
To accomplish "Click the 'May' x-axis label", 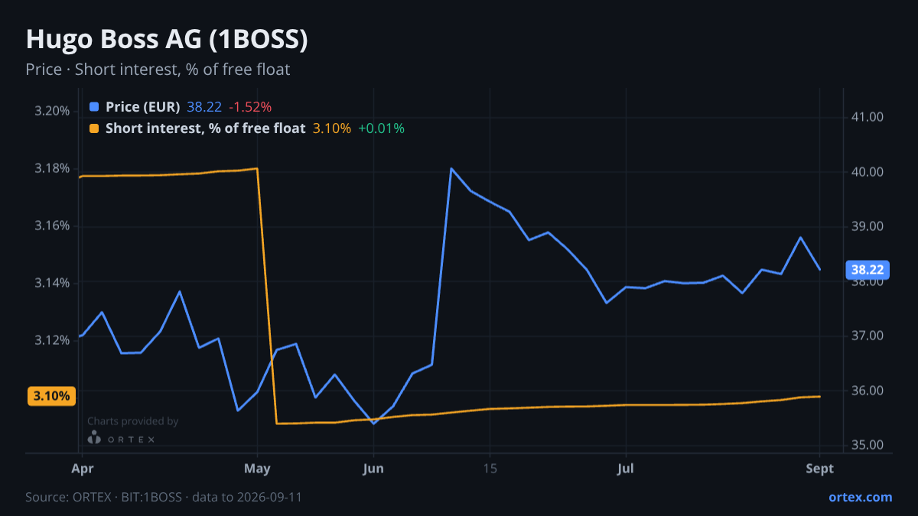I will click(257, 469).
